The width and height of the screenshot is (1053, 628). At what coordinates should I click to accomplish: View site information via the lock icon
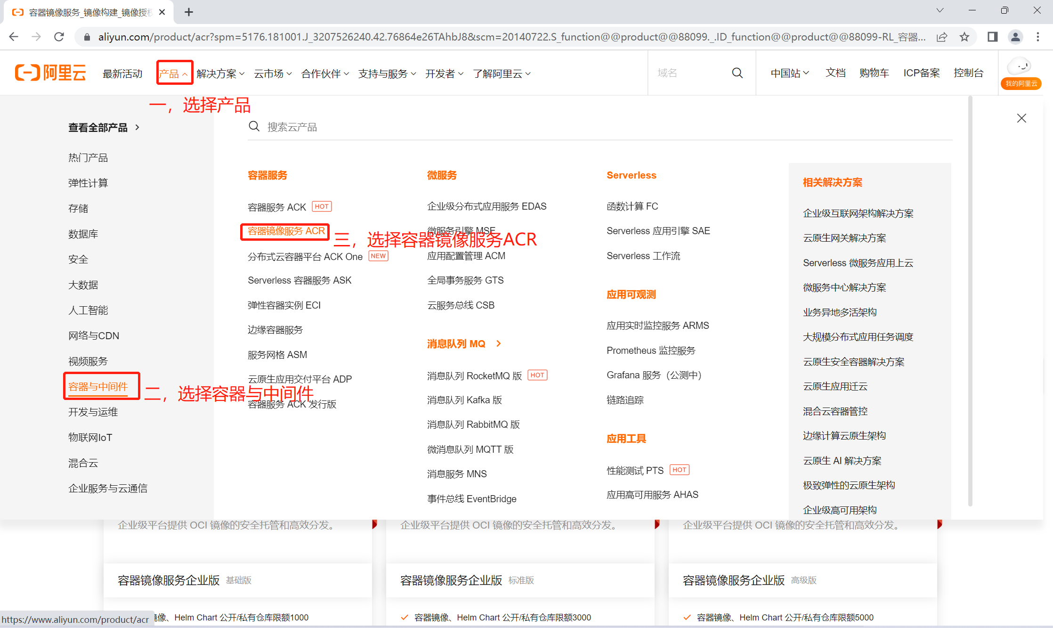click(87, 37)
